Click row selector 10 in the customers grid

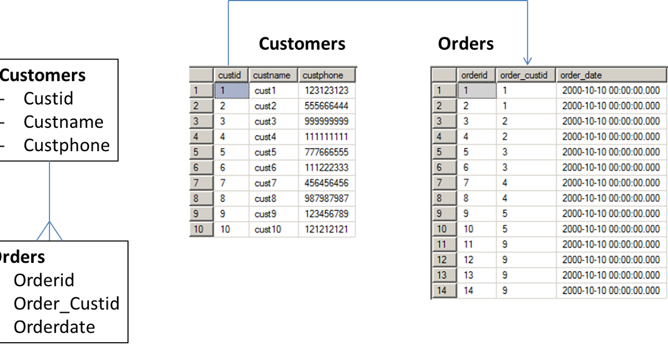pos(200,228)
